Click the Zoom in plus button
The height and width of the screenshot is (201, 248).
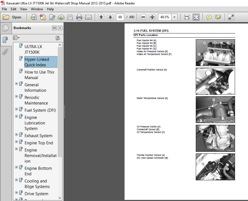click(152, 17)
